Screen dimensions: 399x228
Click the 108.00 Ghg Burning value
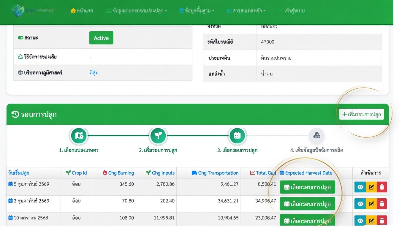pos(127,218)
